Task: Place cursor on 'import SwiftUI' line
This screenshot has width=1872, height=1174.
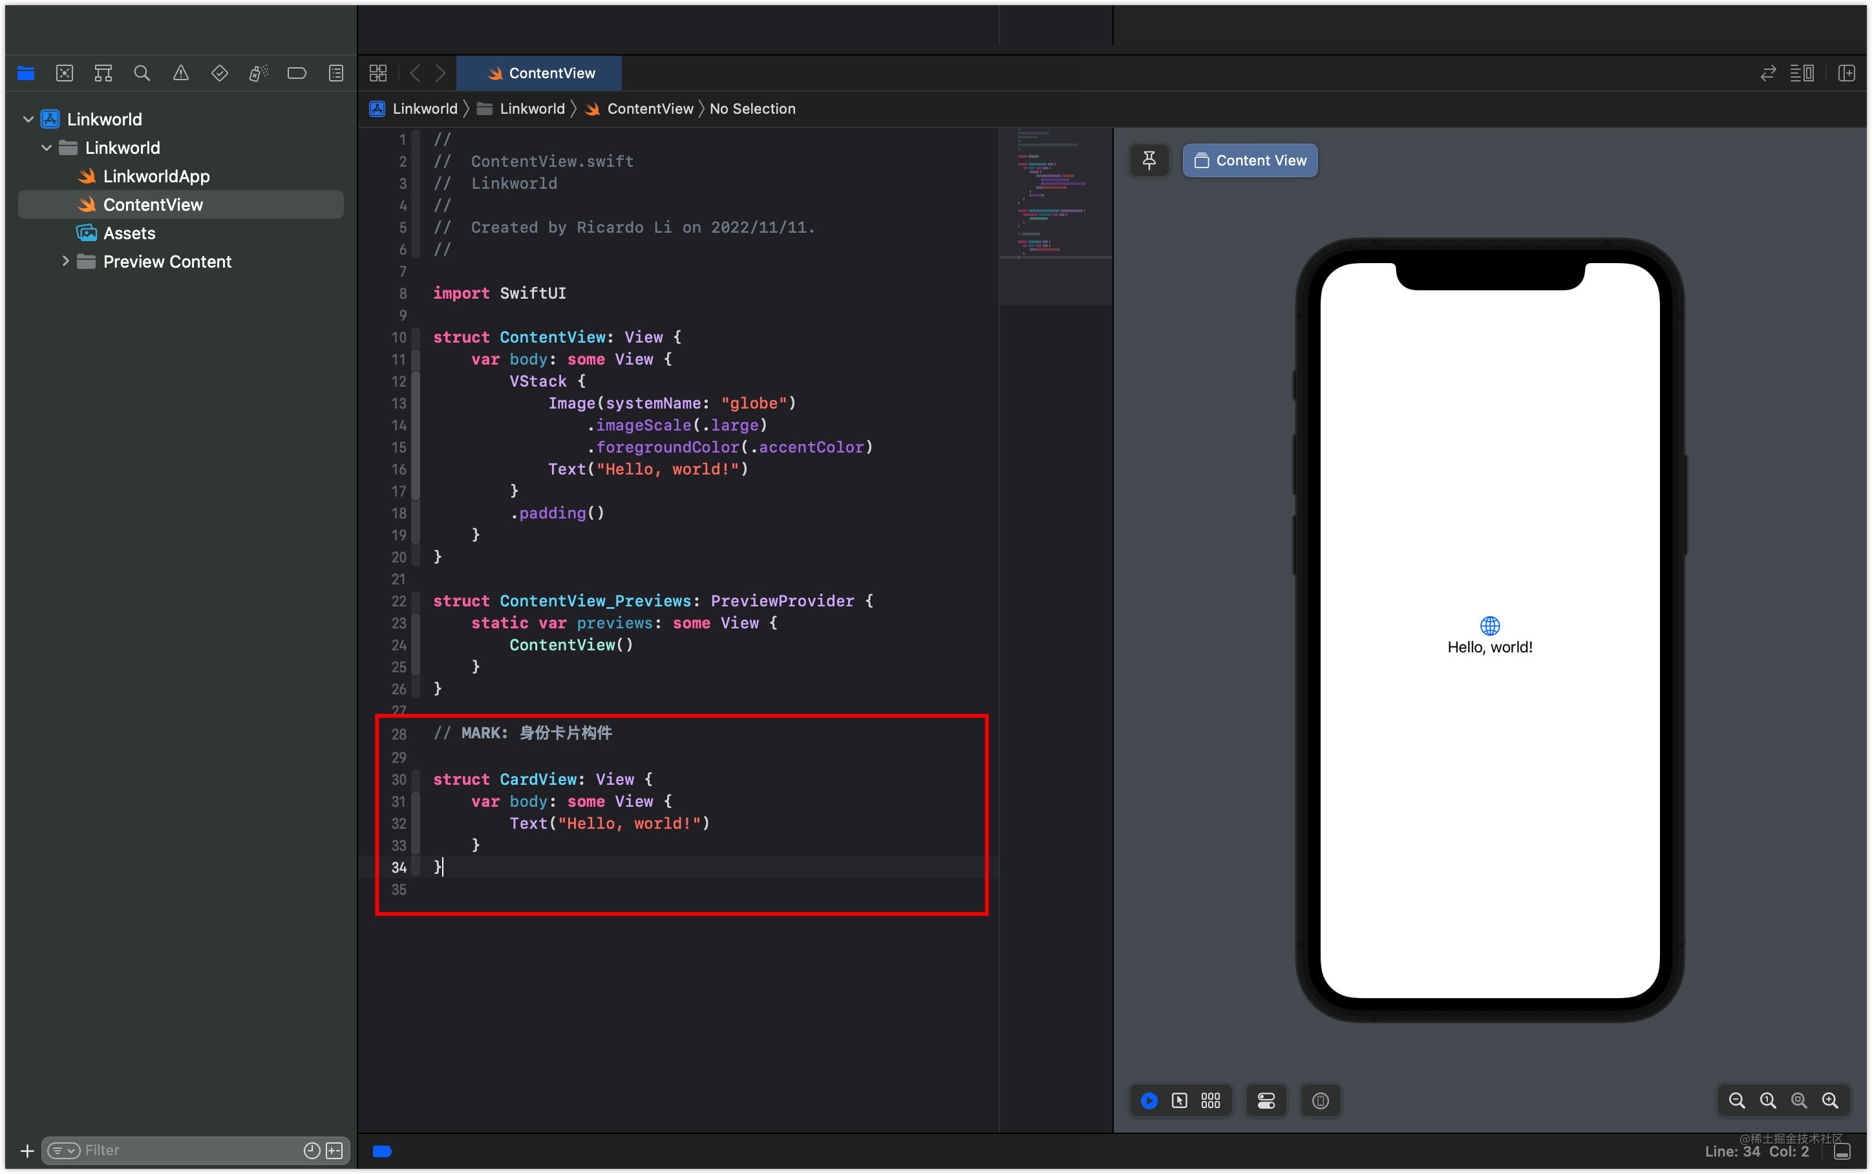Action: click(x=499, y=293)
